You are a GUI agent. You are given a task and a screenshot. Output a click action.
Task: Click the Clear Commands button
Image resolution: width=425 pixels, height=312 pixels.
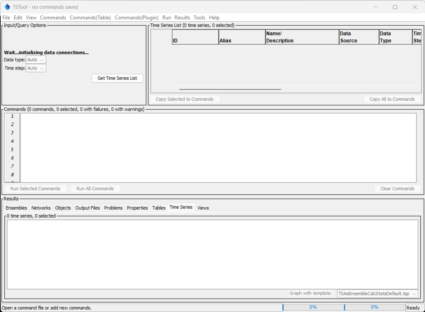point(398,188)
